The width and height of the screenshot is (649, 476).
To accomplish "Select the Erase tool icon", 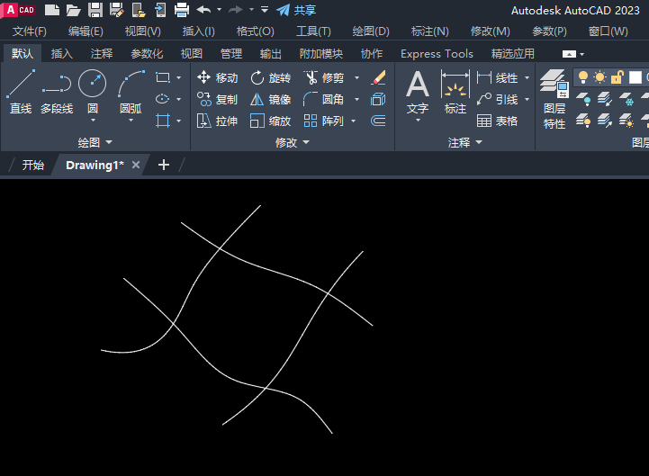I will coord(378,77).
